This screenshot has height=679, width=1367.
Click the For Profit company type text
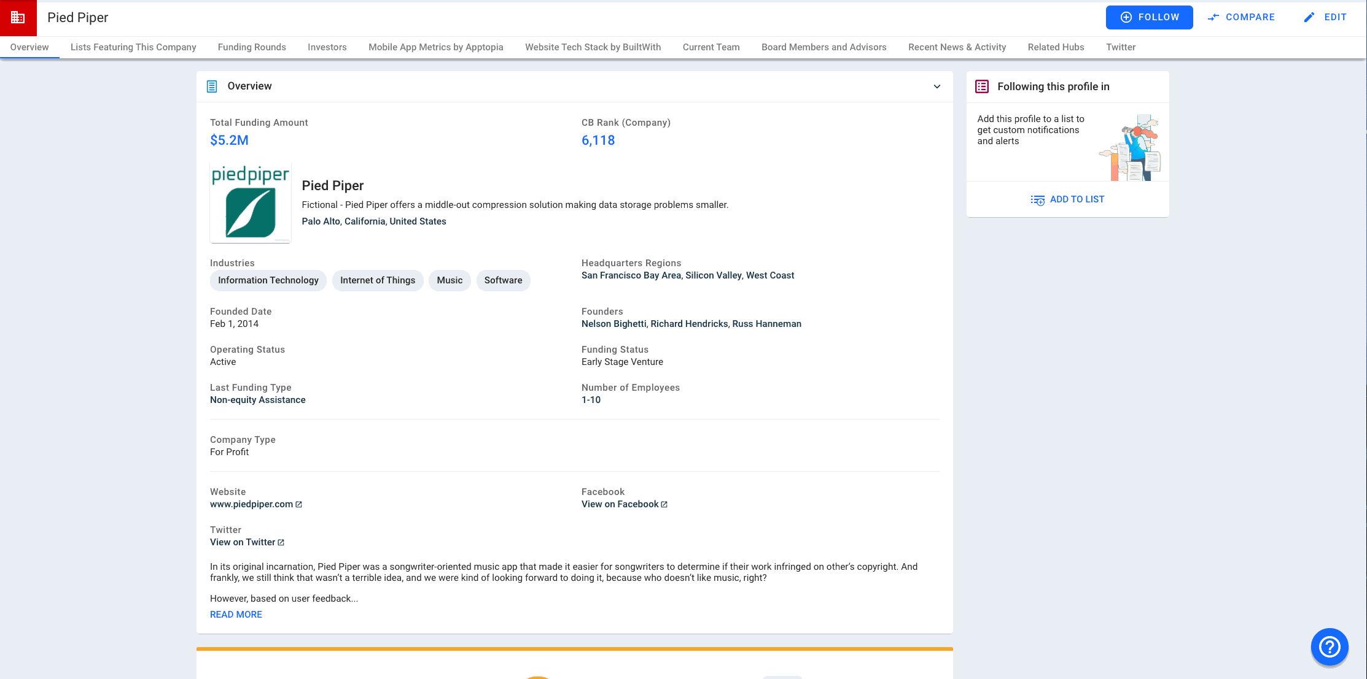[229, 452]
